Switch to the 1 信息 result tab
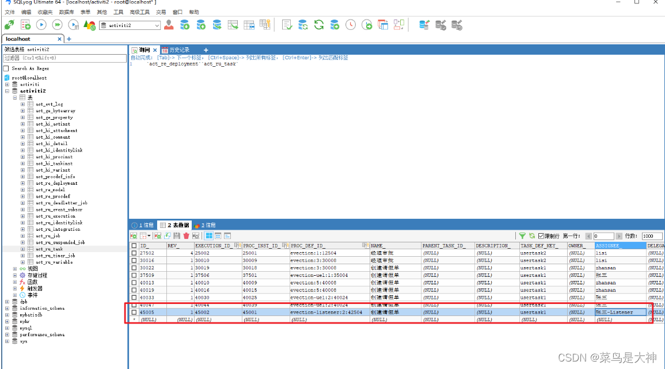Viewport: 665px width, 369px height. (x=143, y=225)
